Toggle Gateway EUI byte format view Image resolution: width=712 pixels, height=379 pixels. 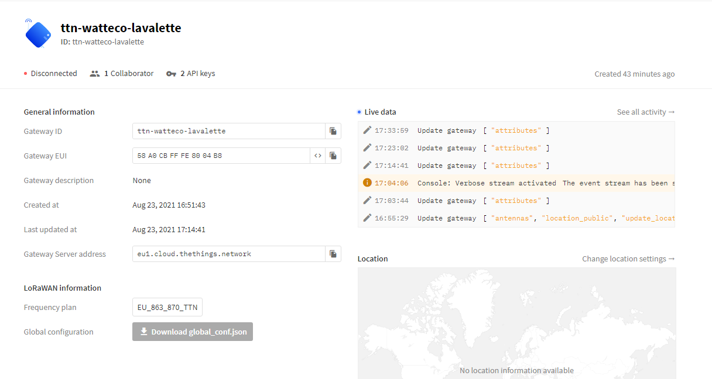317,156
